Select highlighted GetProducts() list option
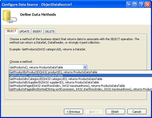Screen dimensions: 152x118 80,76
